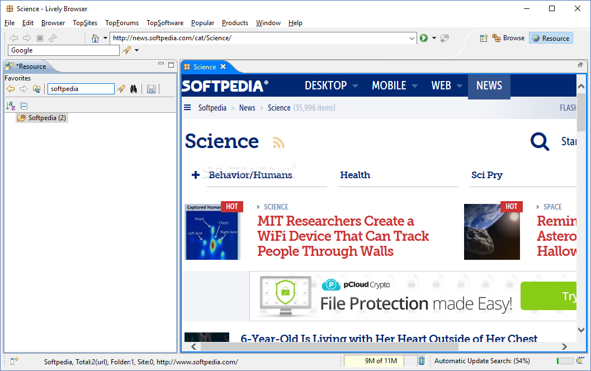Expand categories with plus beside Behavior/Humans

click(195, 175)
